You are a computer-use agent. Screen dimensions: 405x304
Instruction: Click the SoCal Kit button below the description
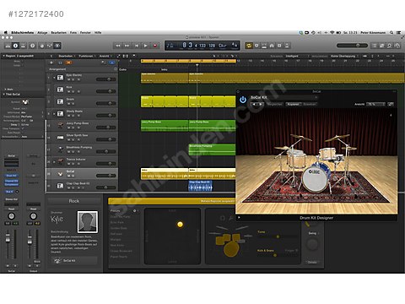[x=74, y=261]
